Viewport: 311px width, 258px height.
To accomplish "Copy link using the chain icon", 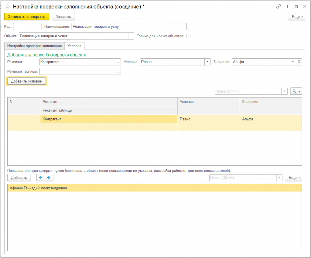I will [x=279, y=6].
